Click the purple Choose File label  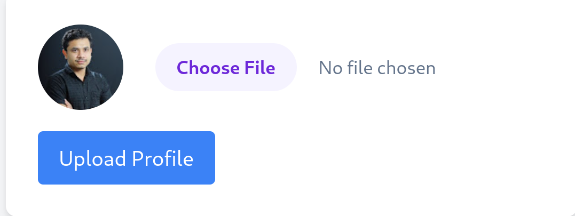(226, 68)
